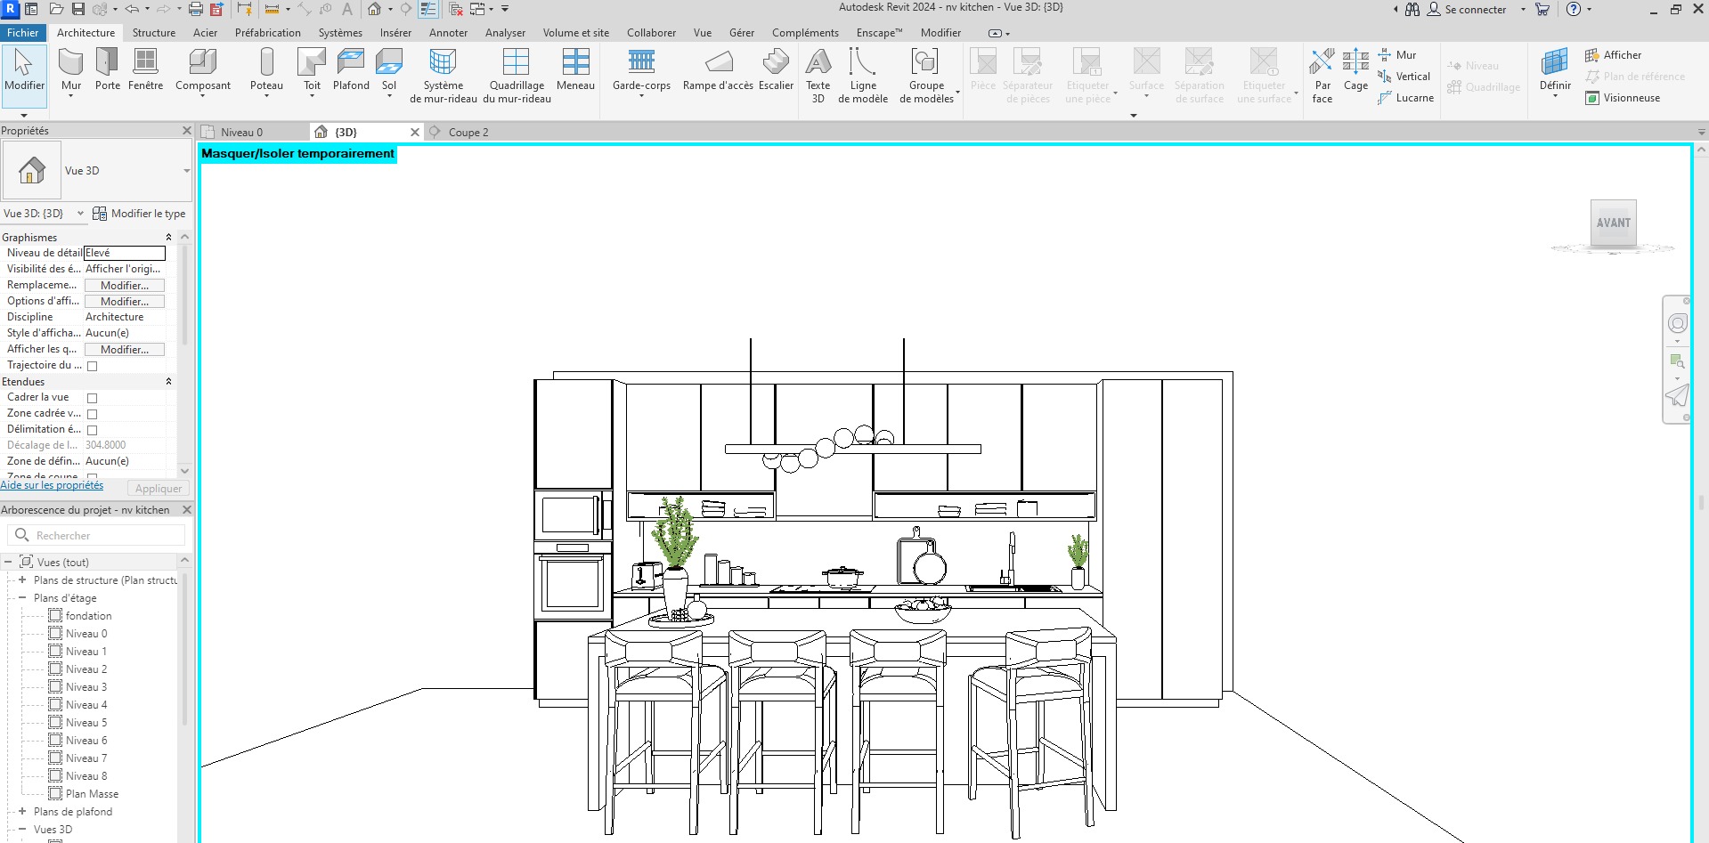Click the Texte 3D tool
The height and width of the screenshot is (843, 1709).
[x=818, y=77]
